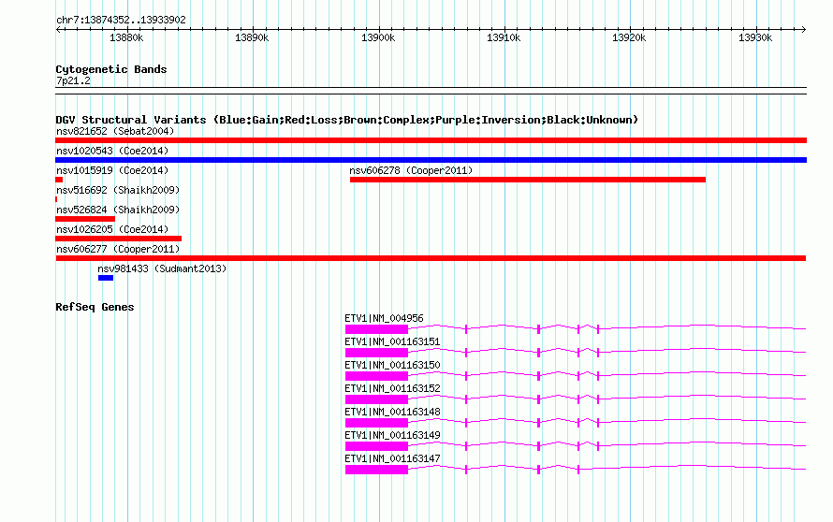This screenshot has height=522, width=833.
Task: Click the nsv981433 (Sudmant2013) blue bar
Action: coord(106,278)
